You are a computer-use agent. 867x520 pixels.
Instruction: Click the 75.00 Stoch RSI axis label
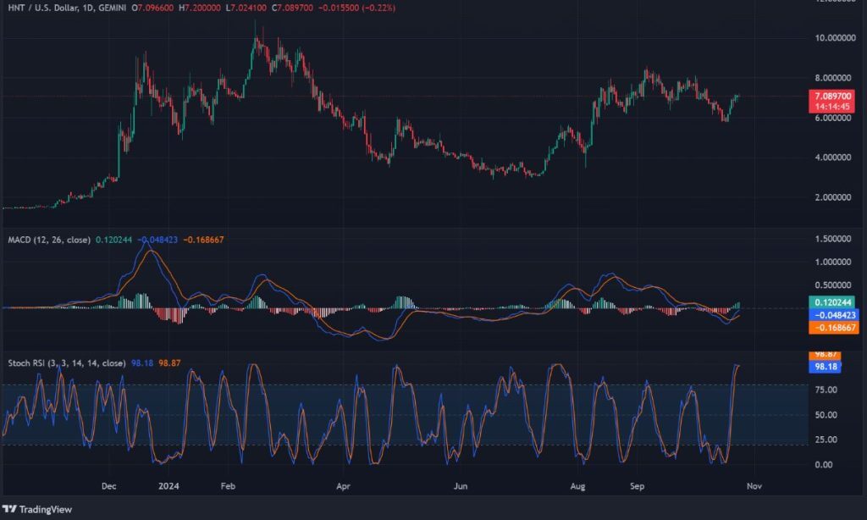(x=826, y=390)
